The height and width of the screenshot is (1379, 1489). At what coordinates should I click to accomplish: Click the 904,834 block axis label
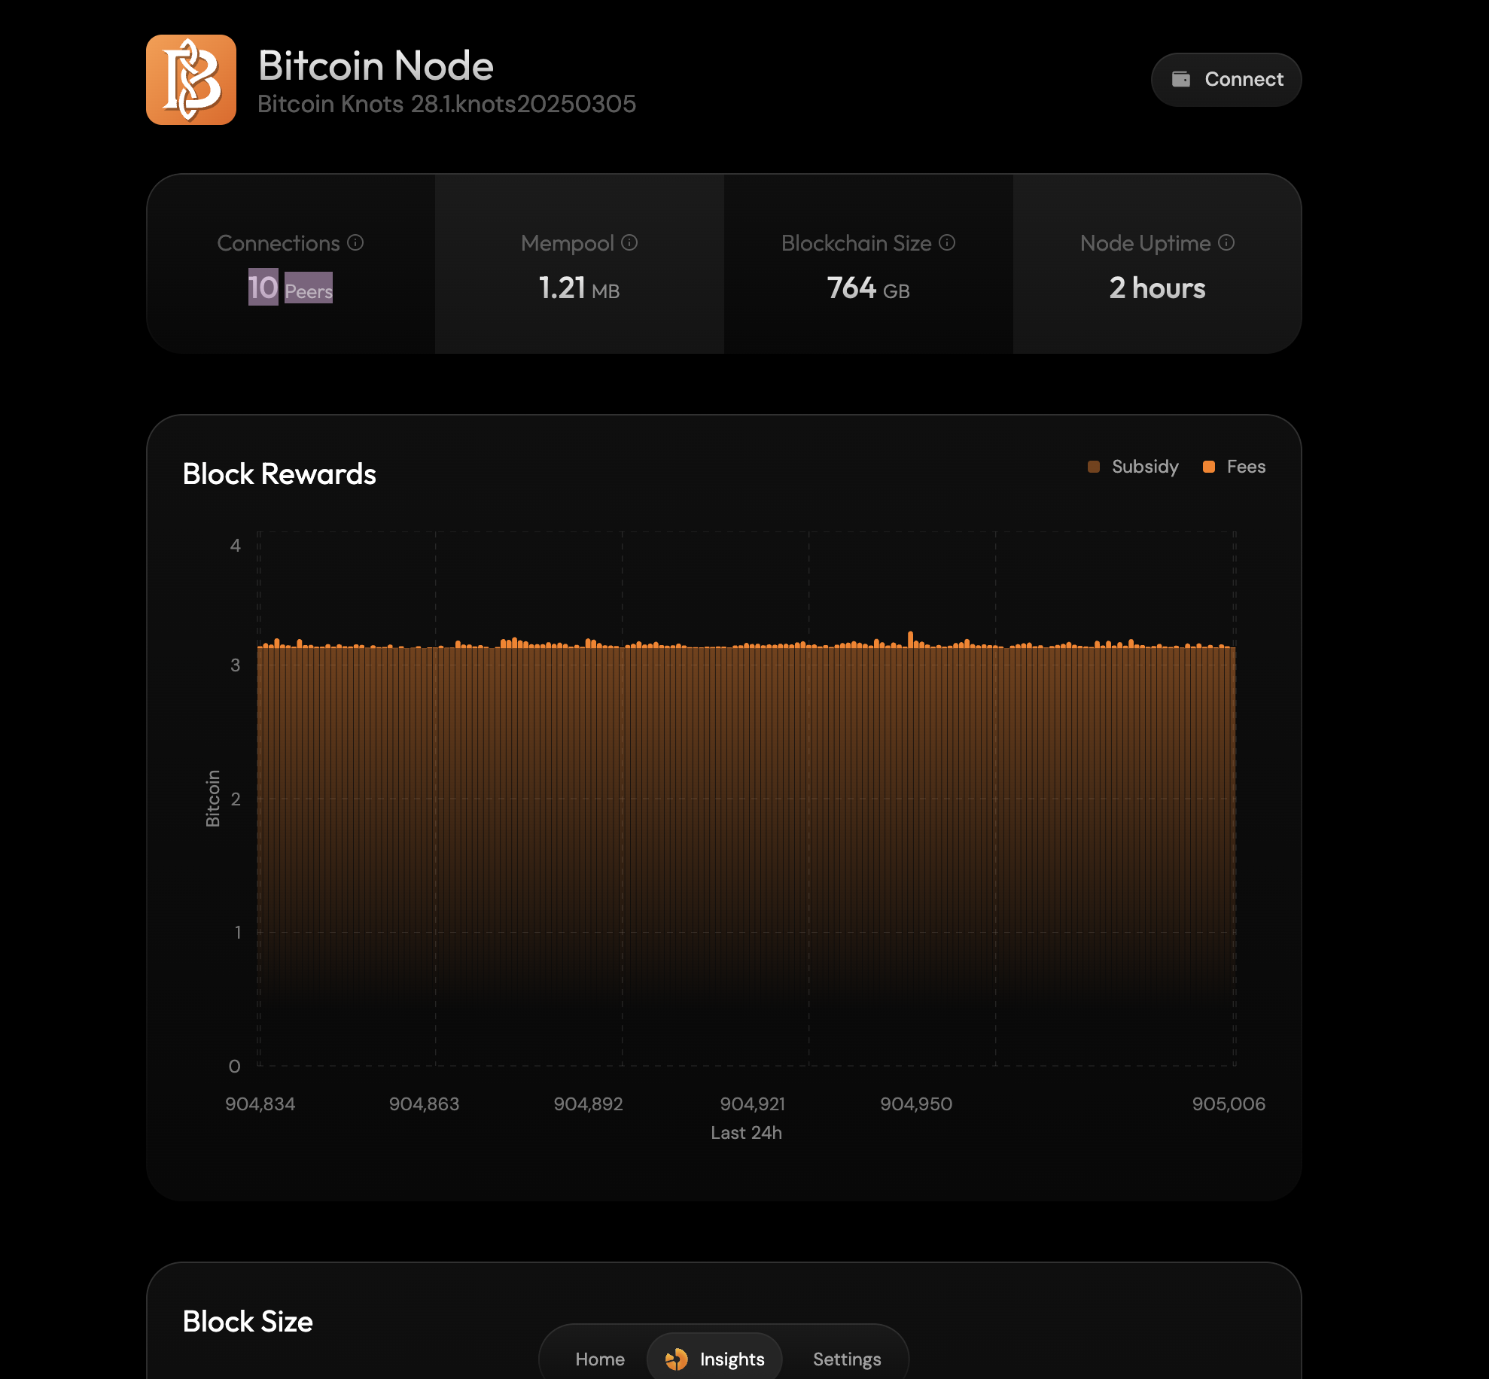point(260,1104)
